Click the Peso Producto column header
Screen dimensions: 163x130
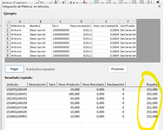pyautogui.click(x=69, y=85)
